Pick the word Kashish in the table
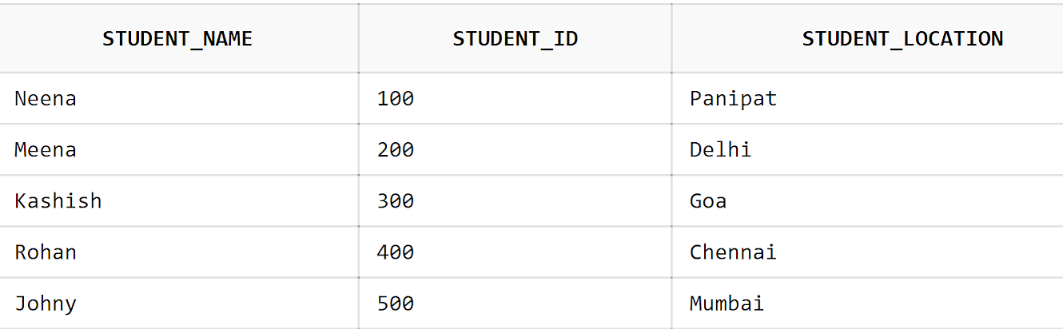Image resolution: width=1063 pixels, height=329 pixels. click(58, 200)
